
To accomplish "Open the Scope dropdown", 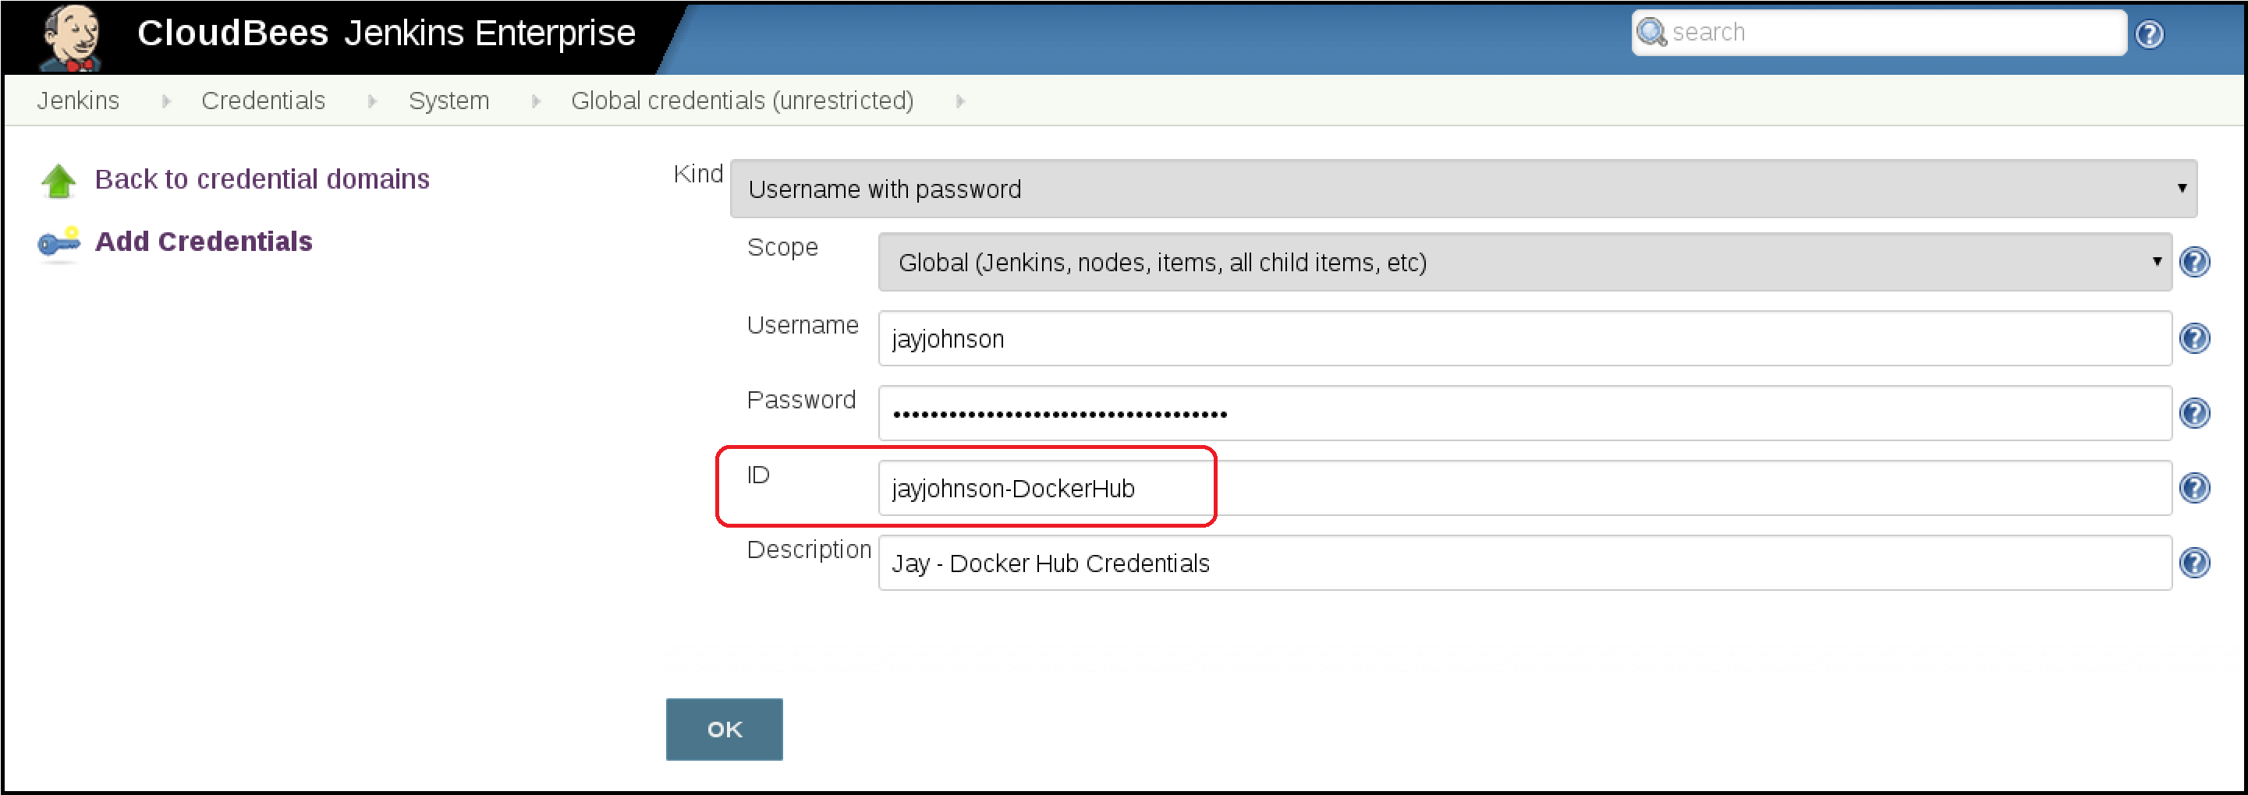I will point(1523,262).
